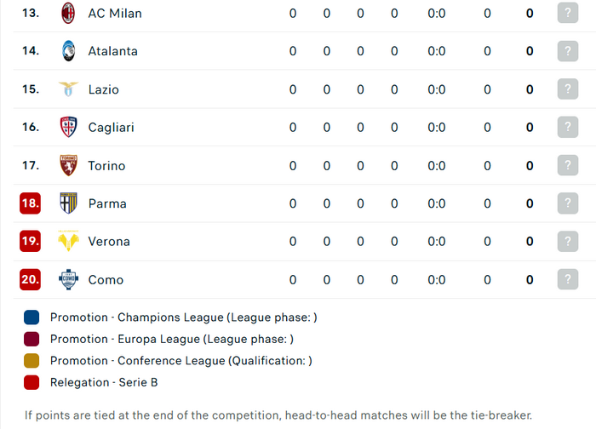The image size is (596, 429).
Task: Open the Lazio team name link
Action: pyautogui.click(x=103, y=89)
